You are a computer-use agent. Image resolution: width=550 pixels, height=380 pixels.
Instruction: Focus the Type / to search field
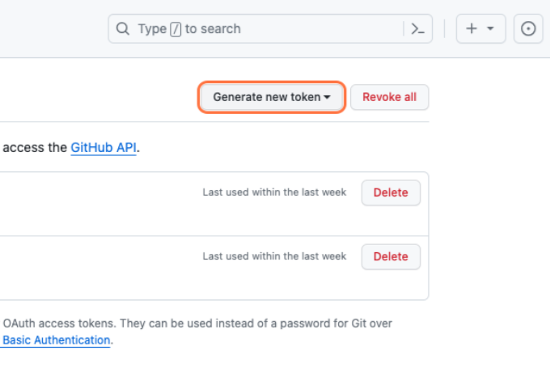(x=267, y=29)
